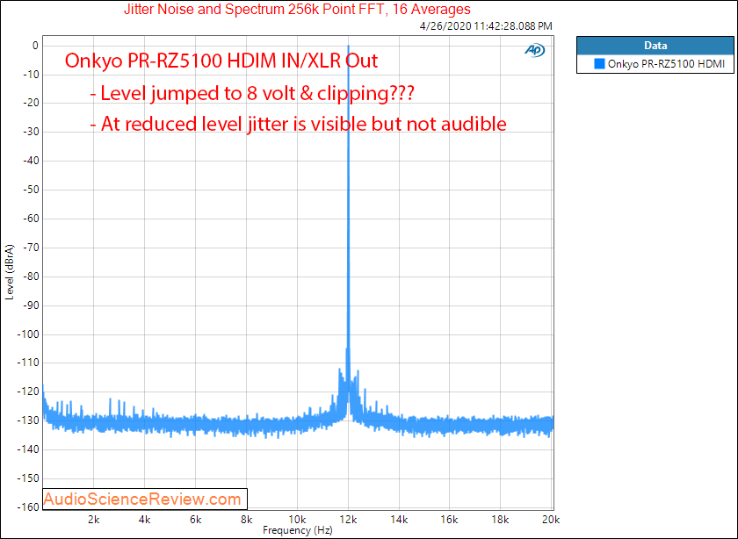738x539 pixels.
Task: Click the '-110' level axis tick
Action: point(29,363)
